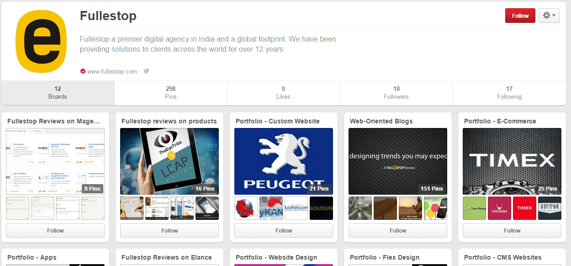The width and height of the screenshot is (571, 266).
Task: Click the horse rider desert thumbnail in Blogs board
Action: pyautogui.click(x=410, y=208)
